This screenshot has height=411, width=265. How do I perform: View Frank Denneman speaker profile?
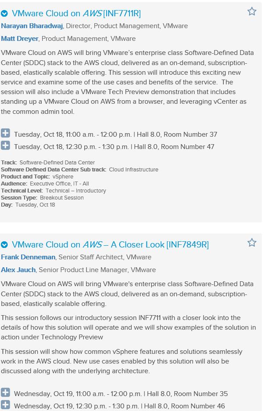(28, 257)
